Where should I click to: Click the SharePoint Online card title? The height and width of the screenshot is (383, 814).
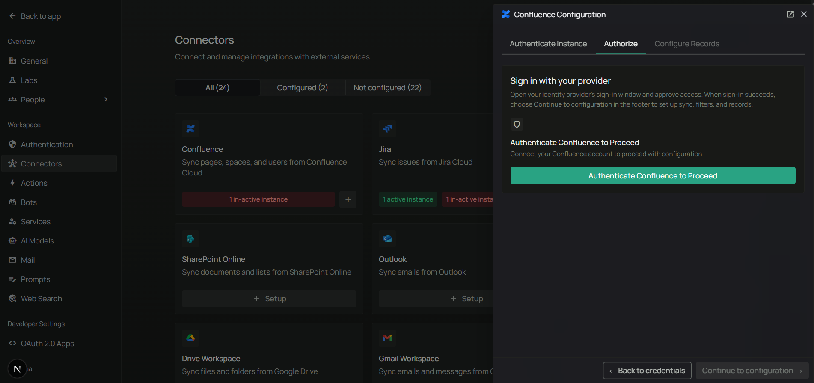[214, 259]
